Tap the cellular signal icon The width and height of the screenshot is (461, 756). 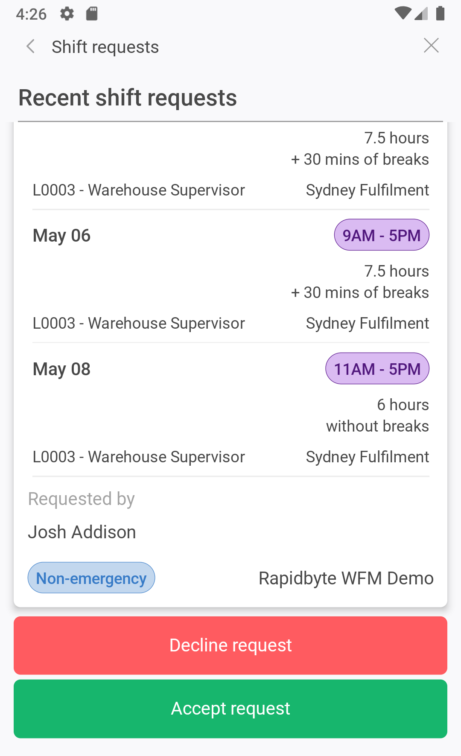pos(421,13)
